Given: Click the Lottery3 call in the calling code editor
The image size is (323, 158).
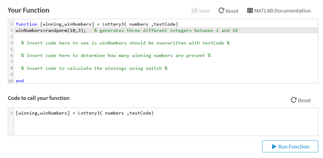Looking at the screenshot, I should pyautogui.click(x=85, y=113).
